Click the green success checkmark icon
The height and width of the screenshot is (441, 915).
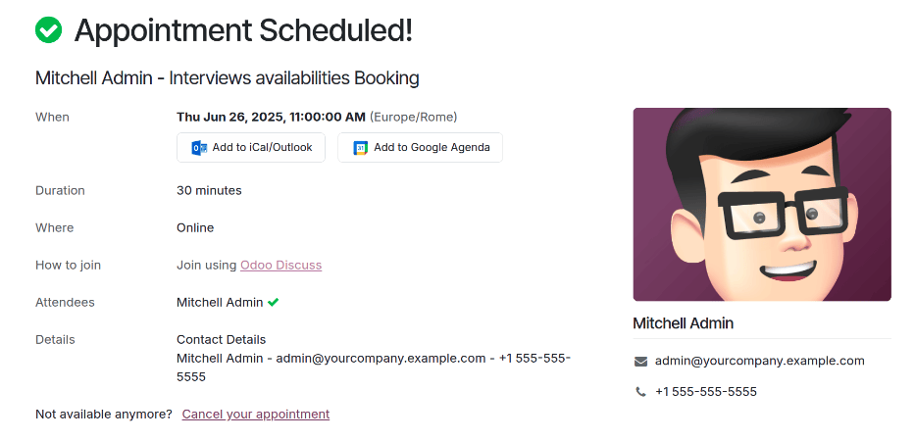pos(48,30)
